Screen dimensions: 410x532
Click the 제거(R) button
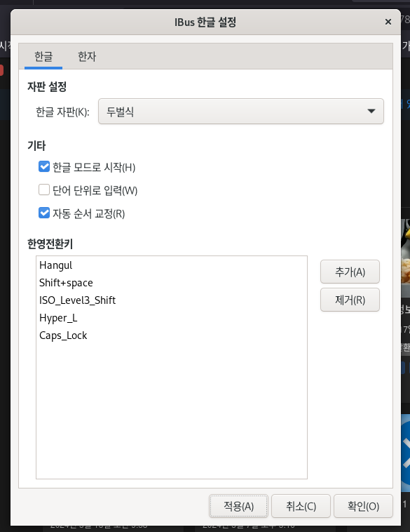[350, 300]
